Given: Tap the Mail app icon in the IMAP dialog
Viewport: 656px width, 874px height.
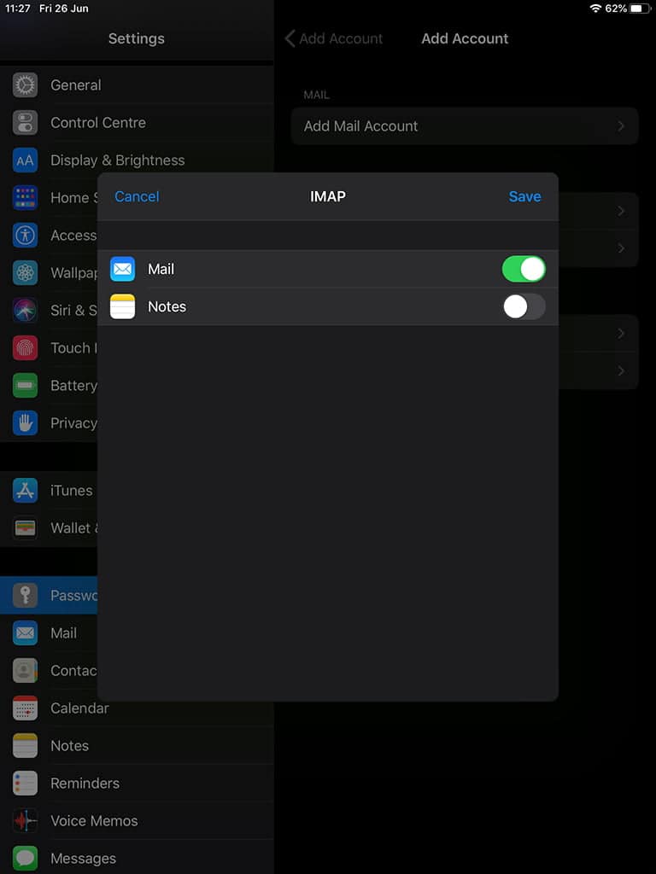Looking at the screenshot, I should click(x=123, y=269).
